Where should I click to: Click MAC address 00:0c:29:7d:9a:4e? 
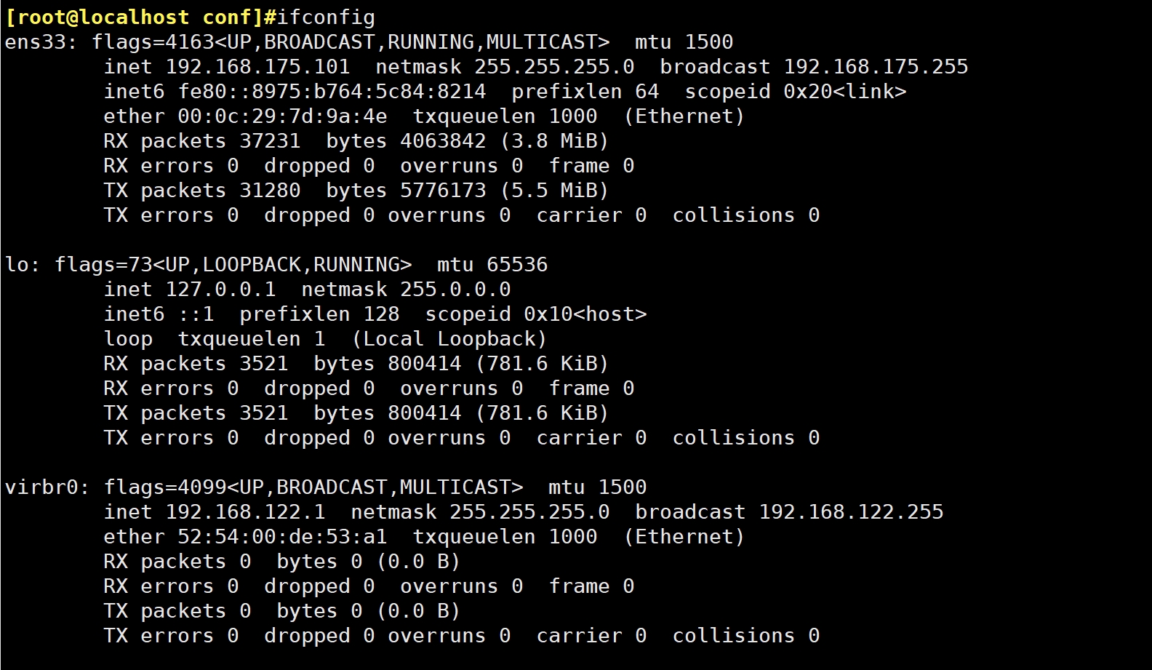coord(282,116)
